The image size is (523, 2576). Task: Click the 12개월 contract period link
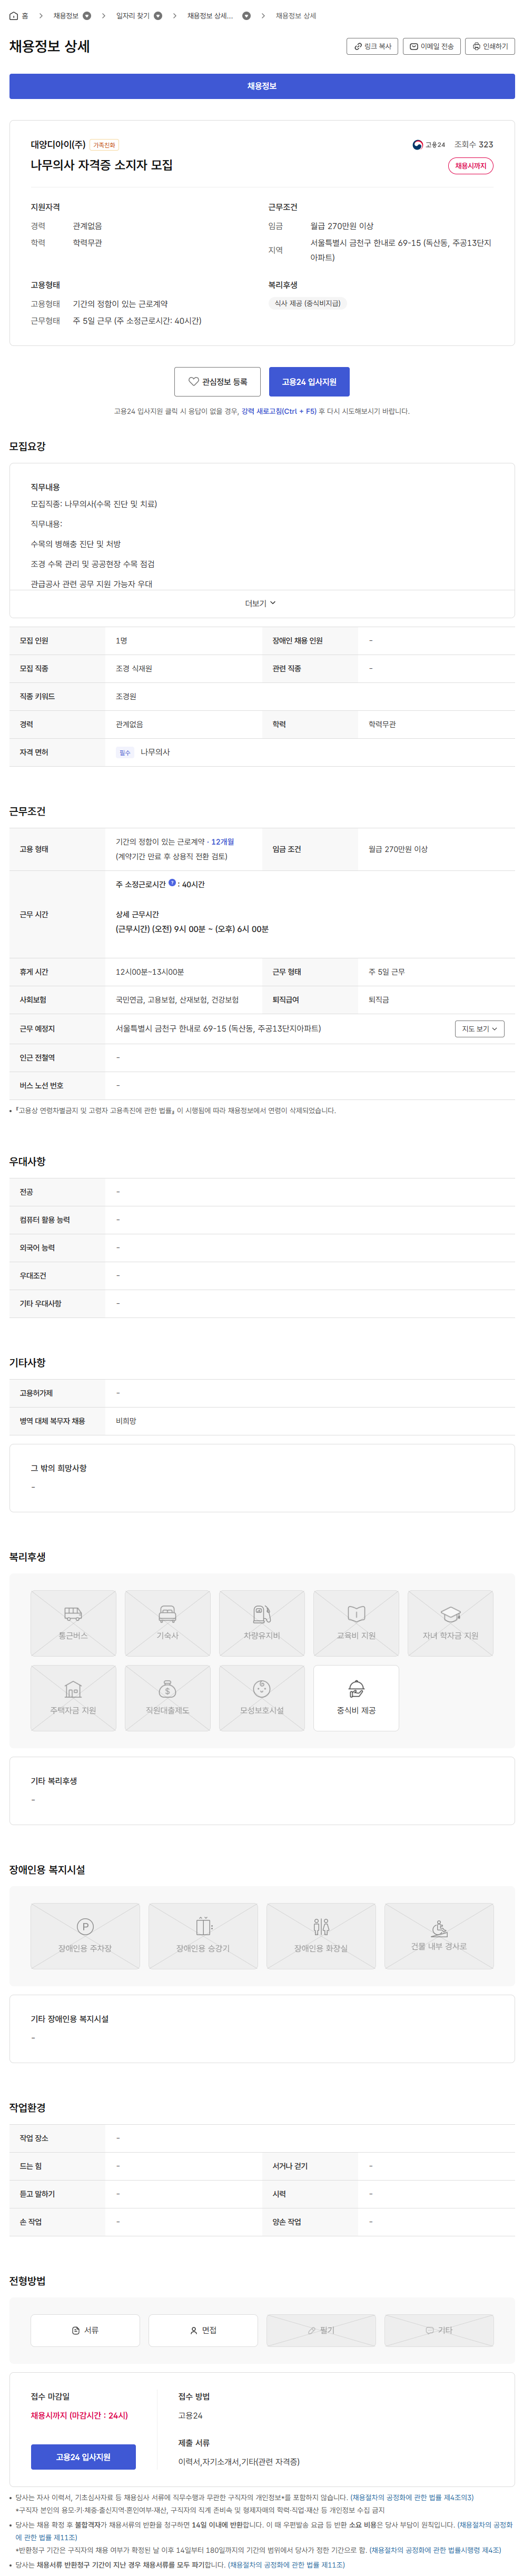[x=222, y=842]
